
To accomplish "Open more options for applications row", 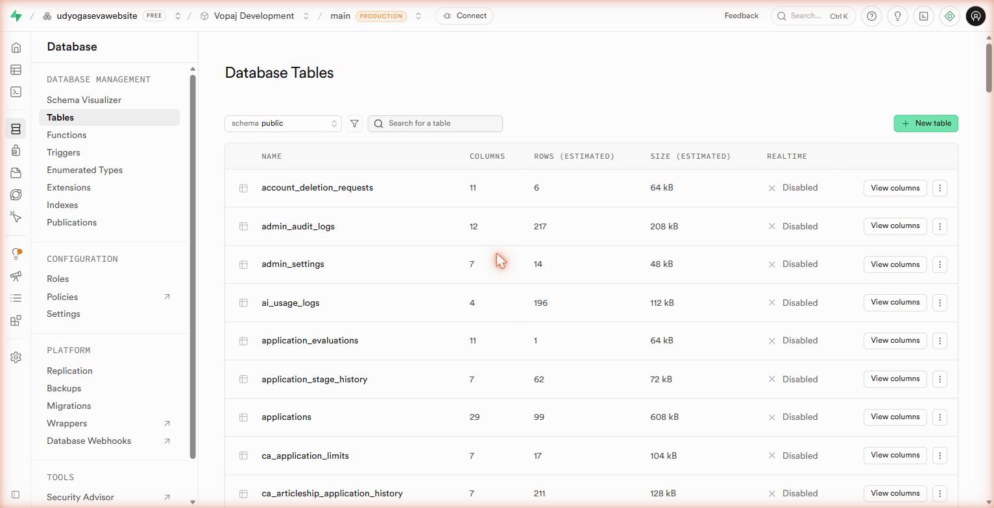I will (939, 417).
